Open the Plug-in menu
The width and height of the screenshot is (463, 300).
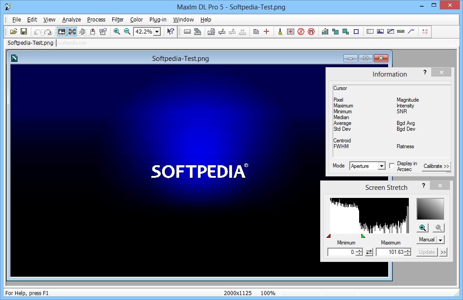point(158,20)
